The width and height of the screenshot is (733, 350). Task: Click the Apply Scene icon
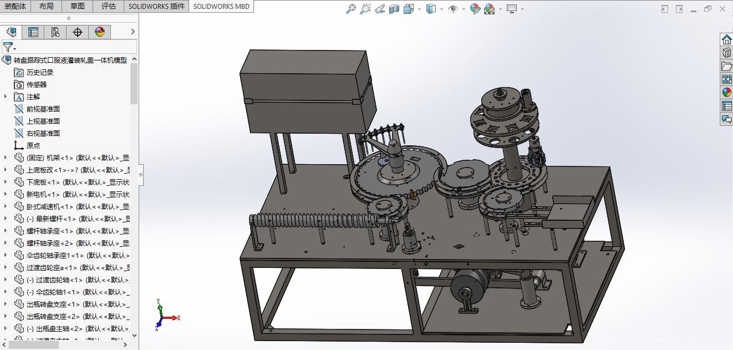[x=489, y=9]
